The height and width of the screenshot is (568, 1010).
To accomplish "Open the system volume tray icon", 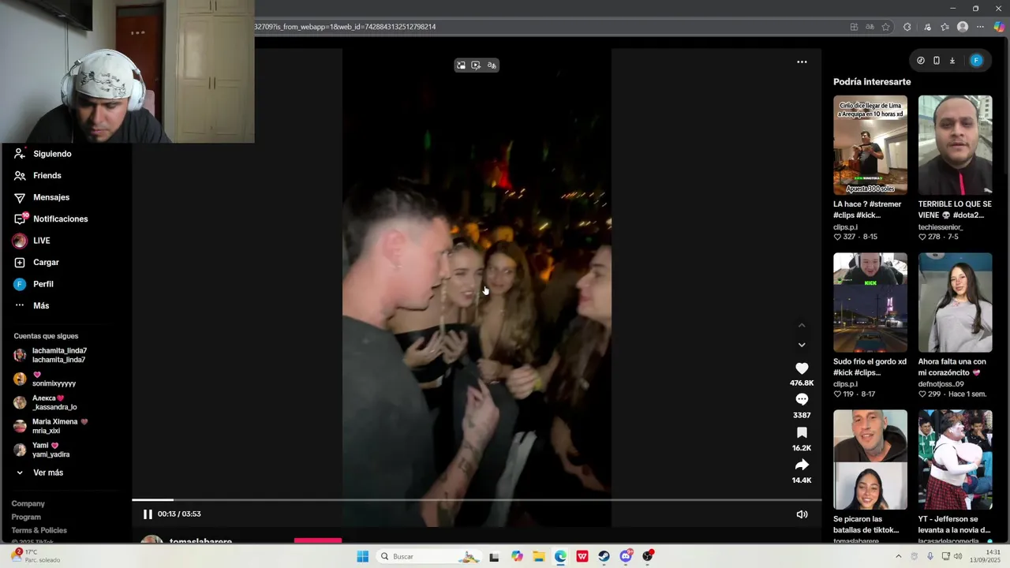I will [958, 556].
